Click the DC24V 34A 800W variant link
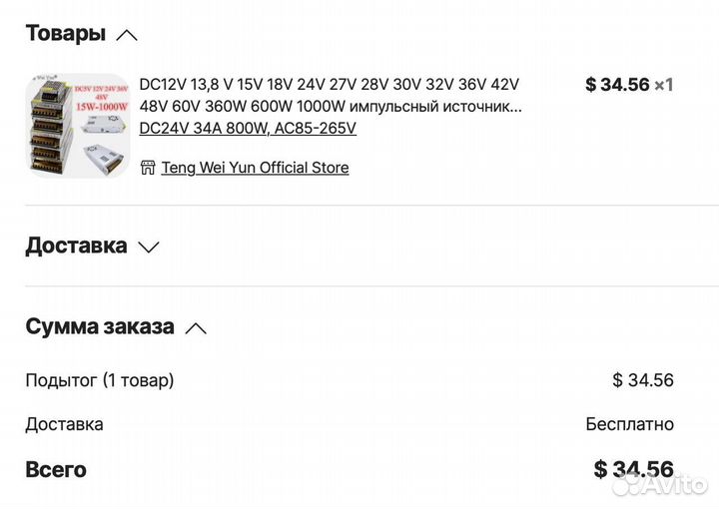Image resolution: width=719 pixels, height=509 pixels. pos(248,128)
